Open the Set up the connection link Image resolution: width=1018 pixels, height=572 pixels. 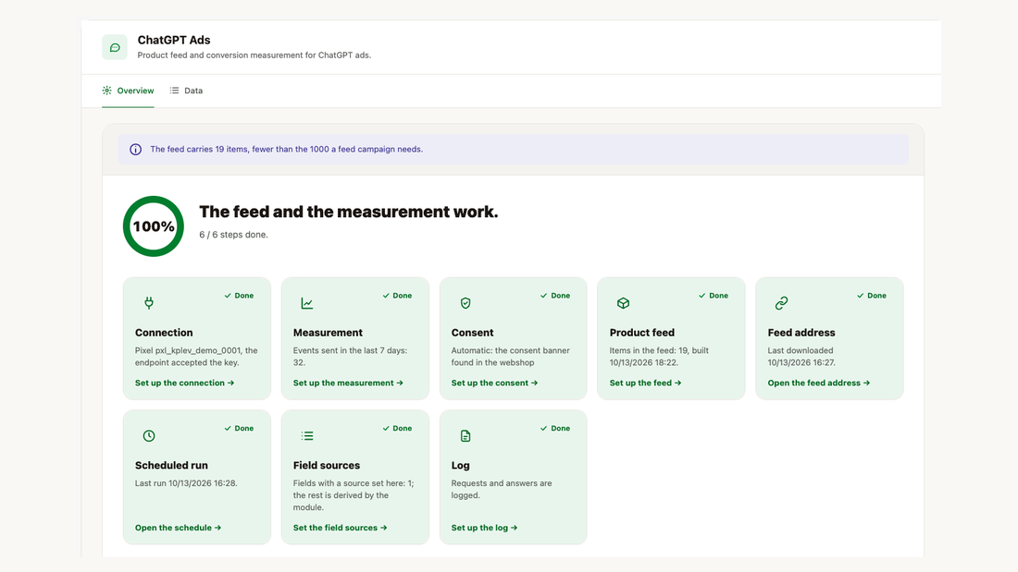point(184,383)
